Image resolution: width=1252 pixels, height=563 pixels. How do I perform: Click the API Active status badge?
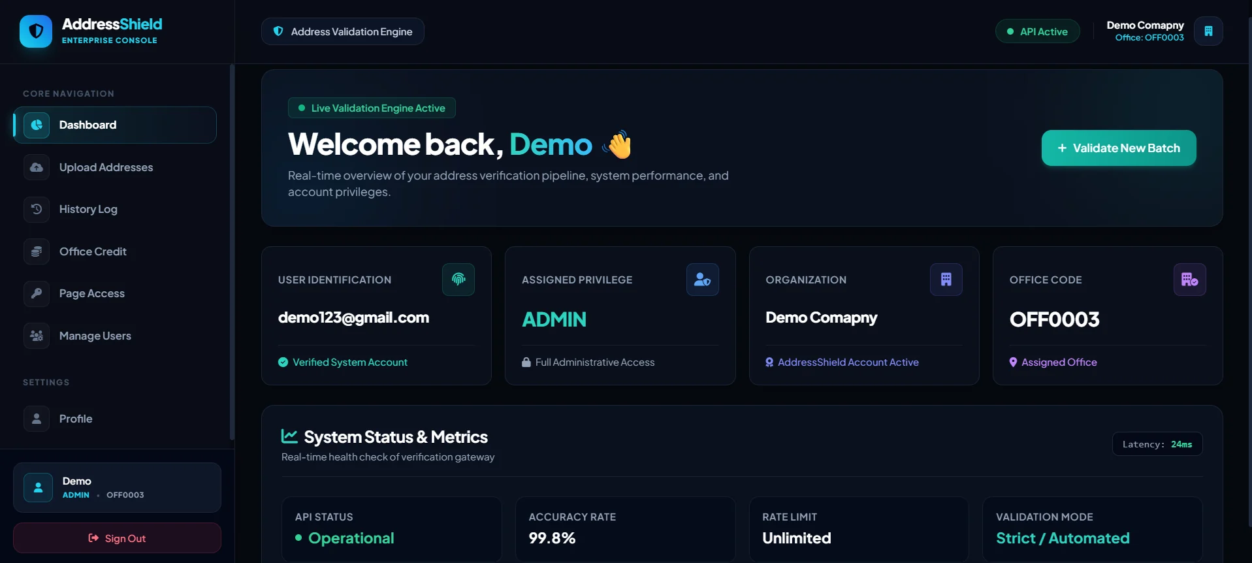1037,31
